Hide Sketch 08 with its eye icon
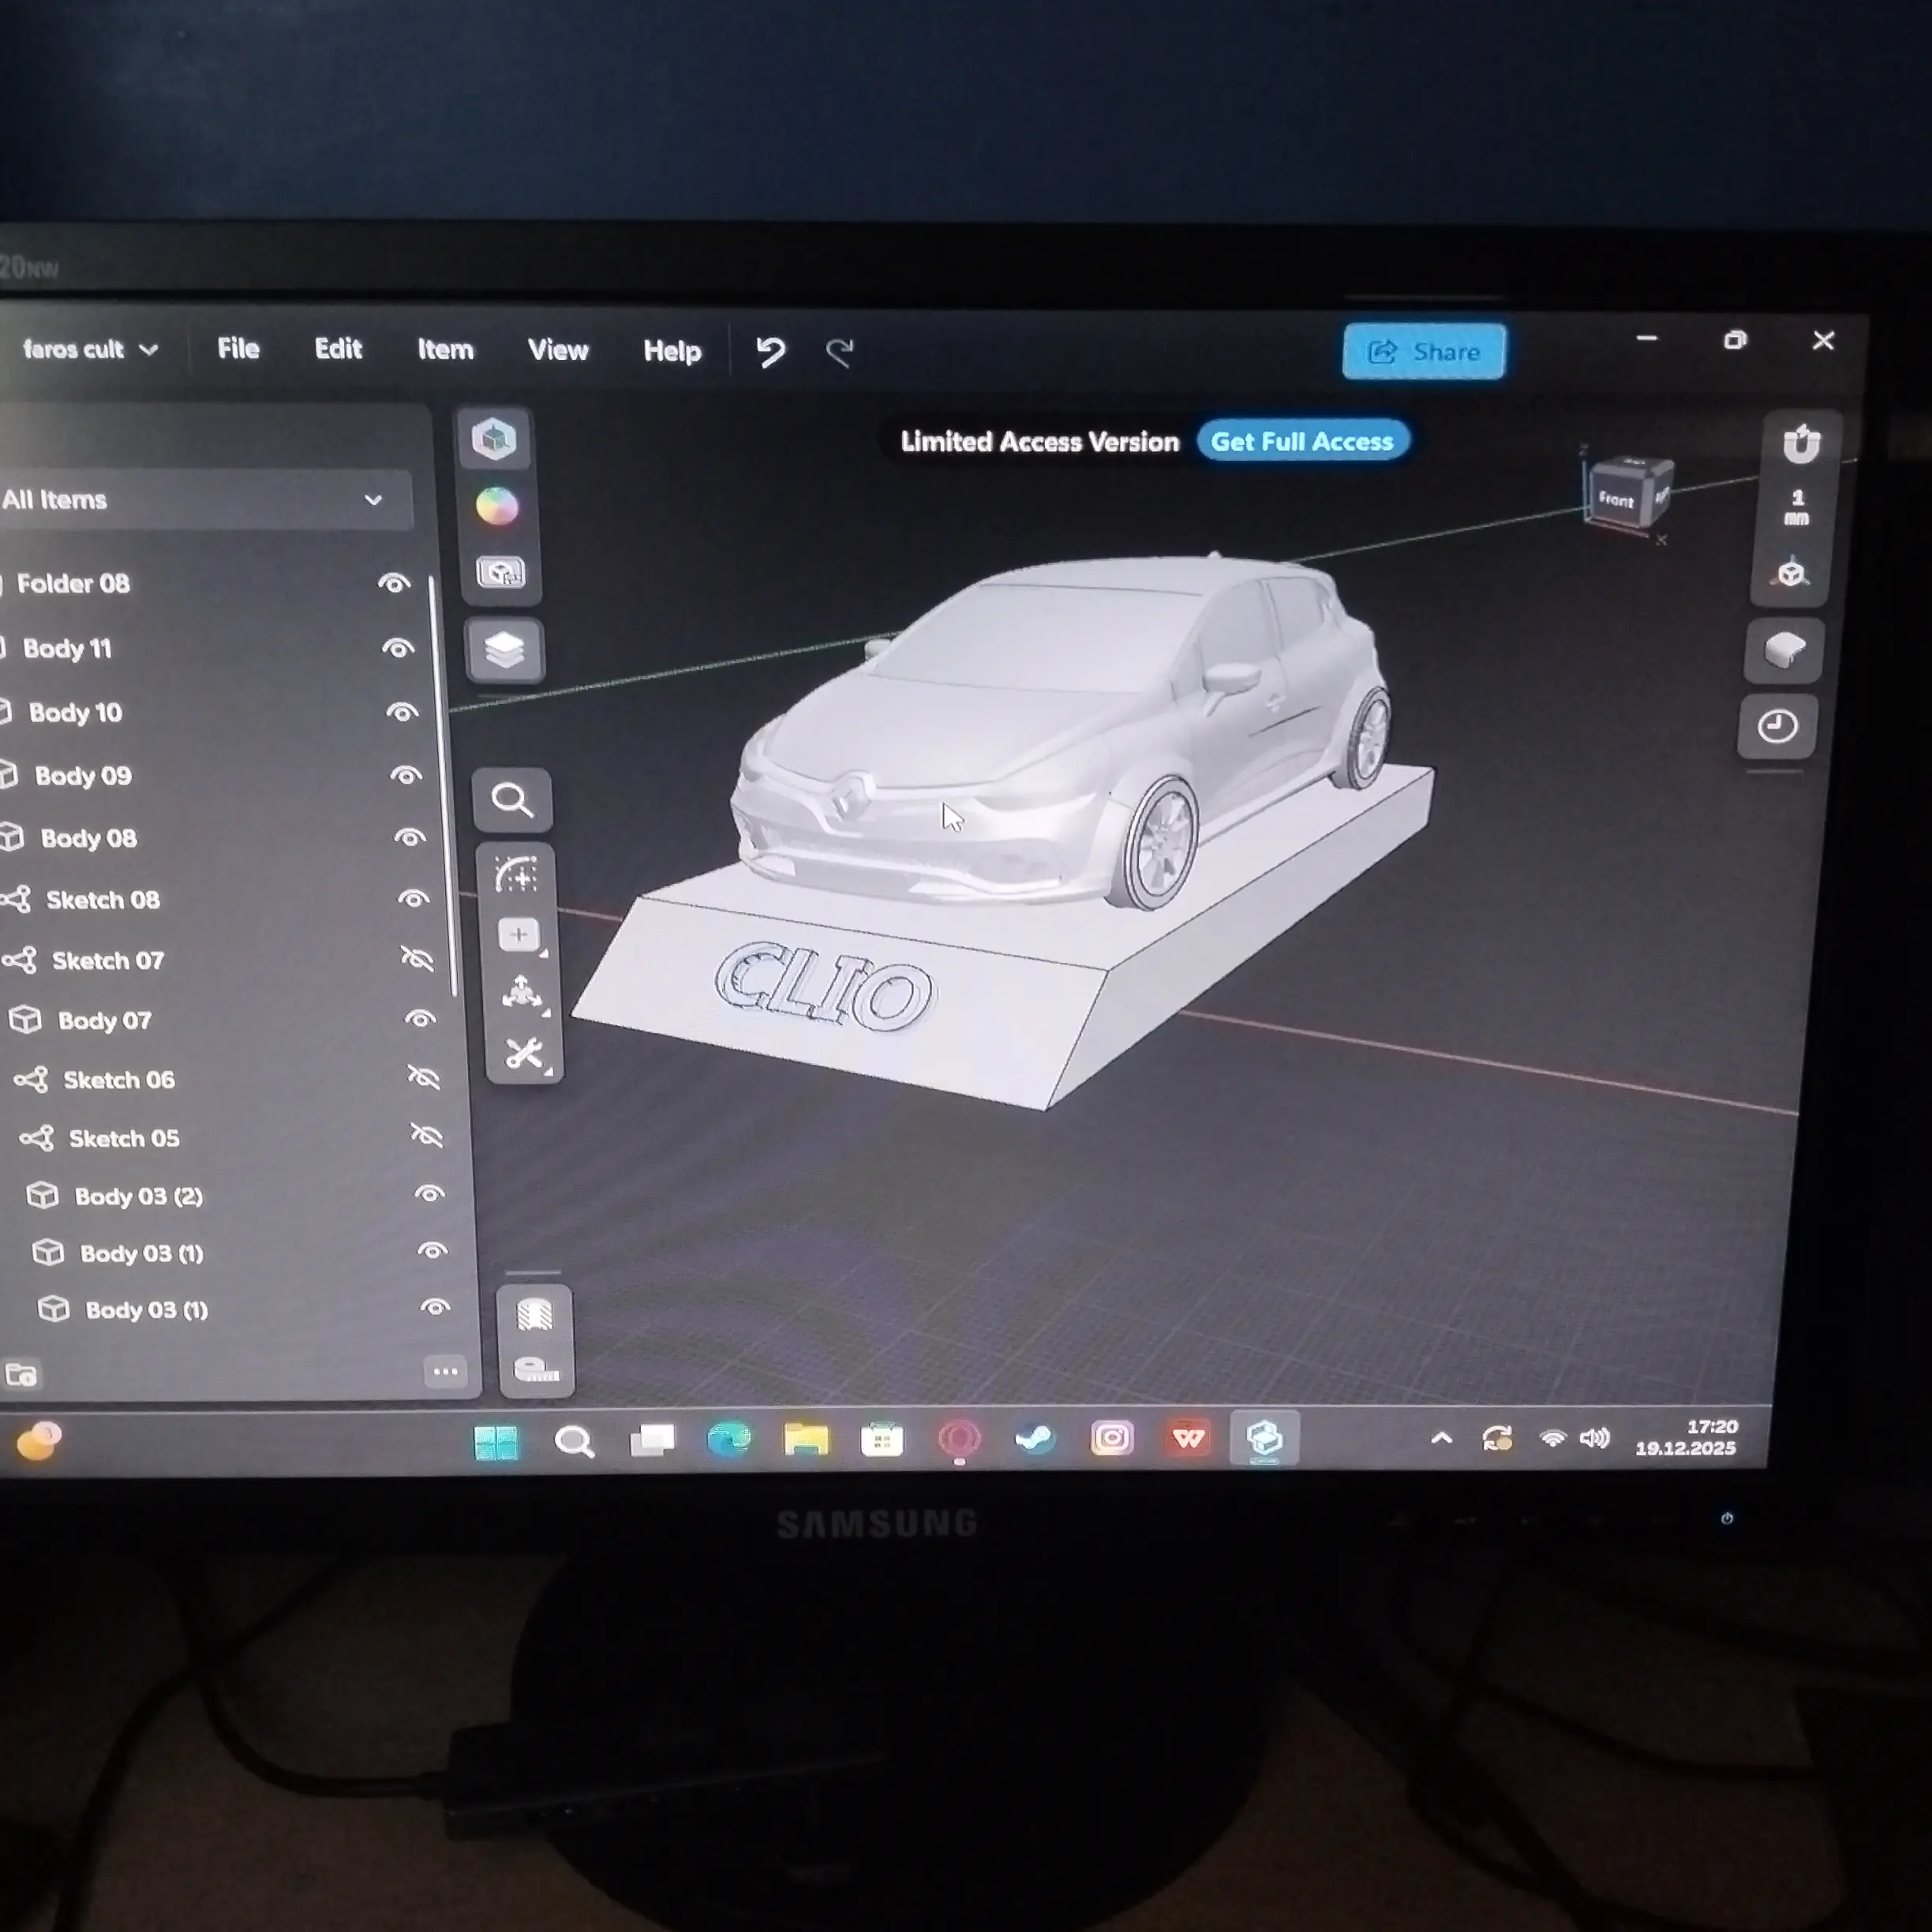 [414, 899]
